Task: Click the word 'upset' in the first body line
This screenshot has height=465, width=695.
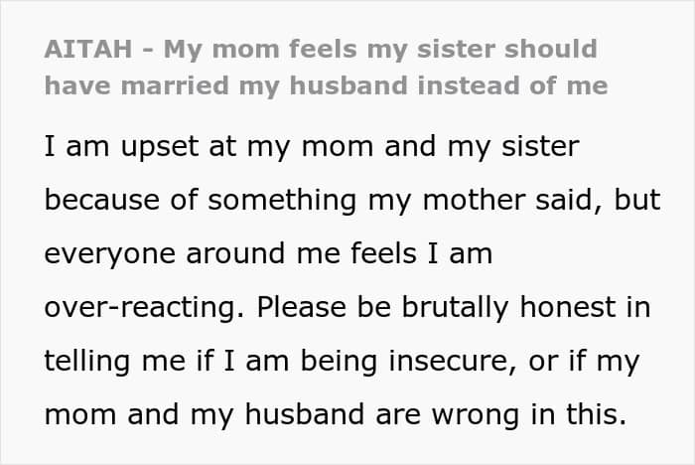Action: point(160,148)
